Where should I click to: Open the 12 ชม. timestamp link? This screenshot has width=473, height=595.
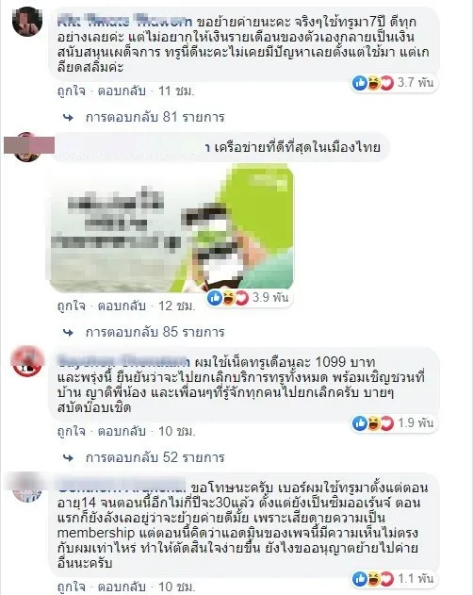coord(176,306)
